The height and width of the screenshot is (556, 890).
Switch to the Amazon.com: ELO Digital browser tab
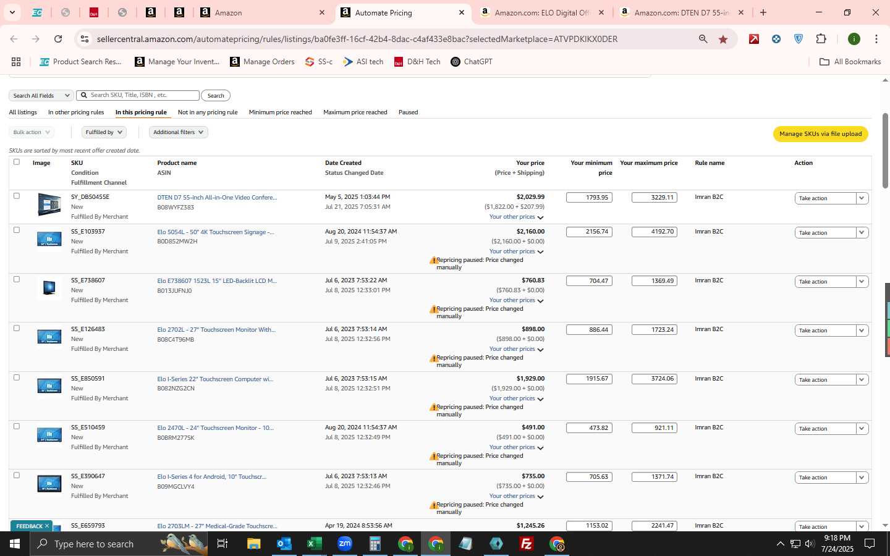pos(541,12)
